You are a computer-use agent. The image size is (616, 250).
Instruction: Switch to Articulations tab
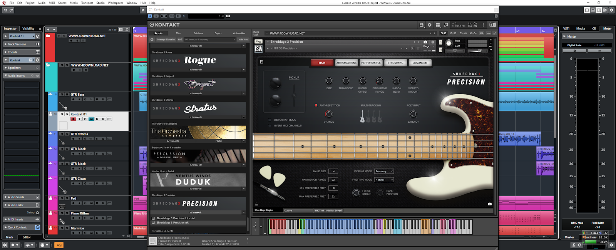(x=346, y=63)
